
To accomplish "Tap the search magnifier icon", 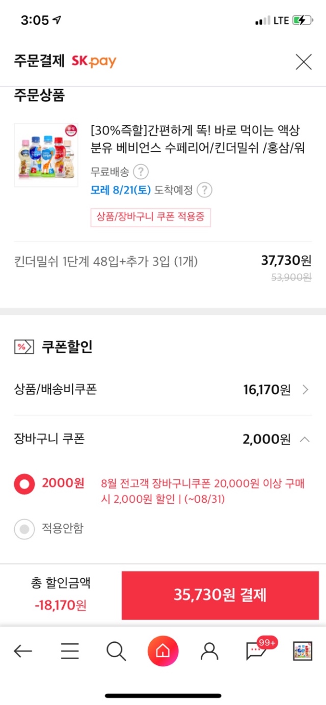I will point(116,650).
